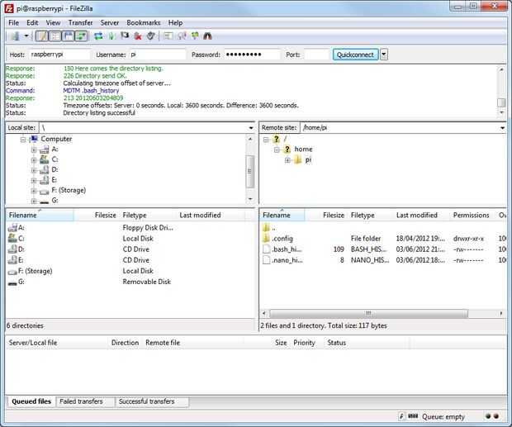Expand the pi folder in remote tree
512x427 pixels.
[x=287, y=160]
